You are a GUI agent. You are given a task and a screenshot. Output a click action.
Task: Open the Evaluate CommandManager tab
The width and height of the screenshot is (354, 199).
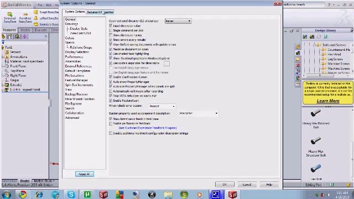40,30
